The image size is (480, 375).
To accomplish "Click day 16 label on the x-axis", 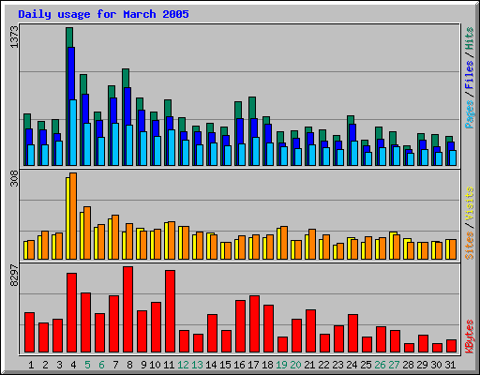I will pos(239,365).
